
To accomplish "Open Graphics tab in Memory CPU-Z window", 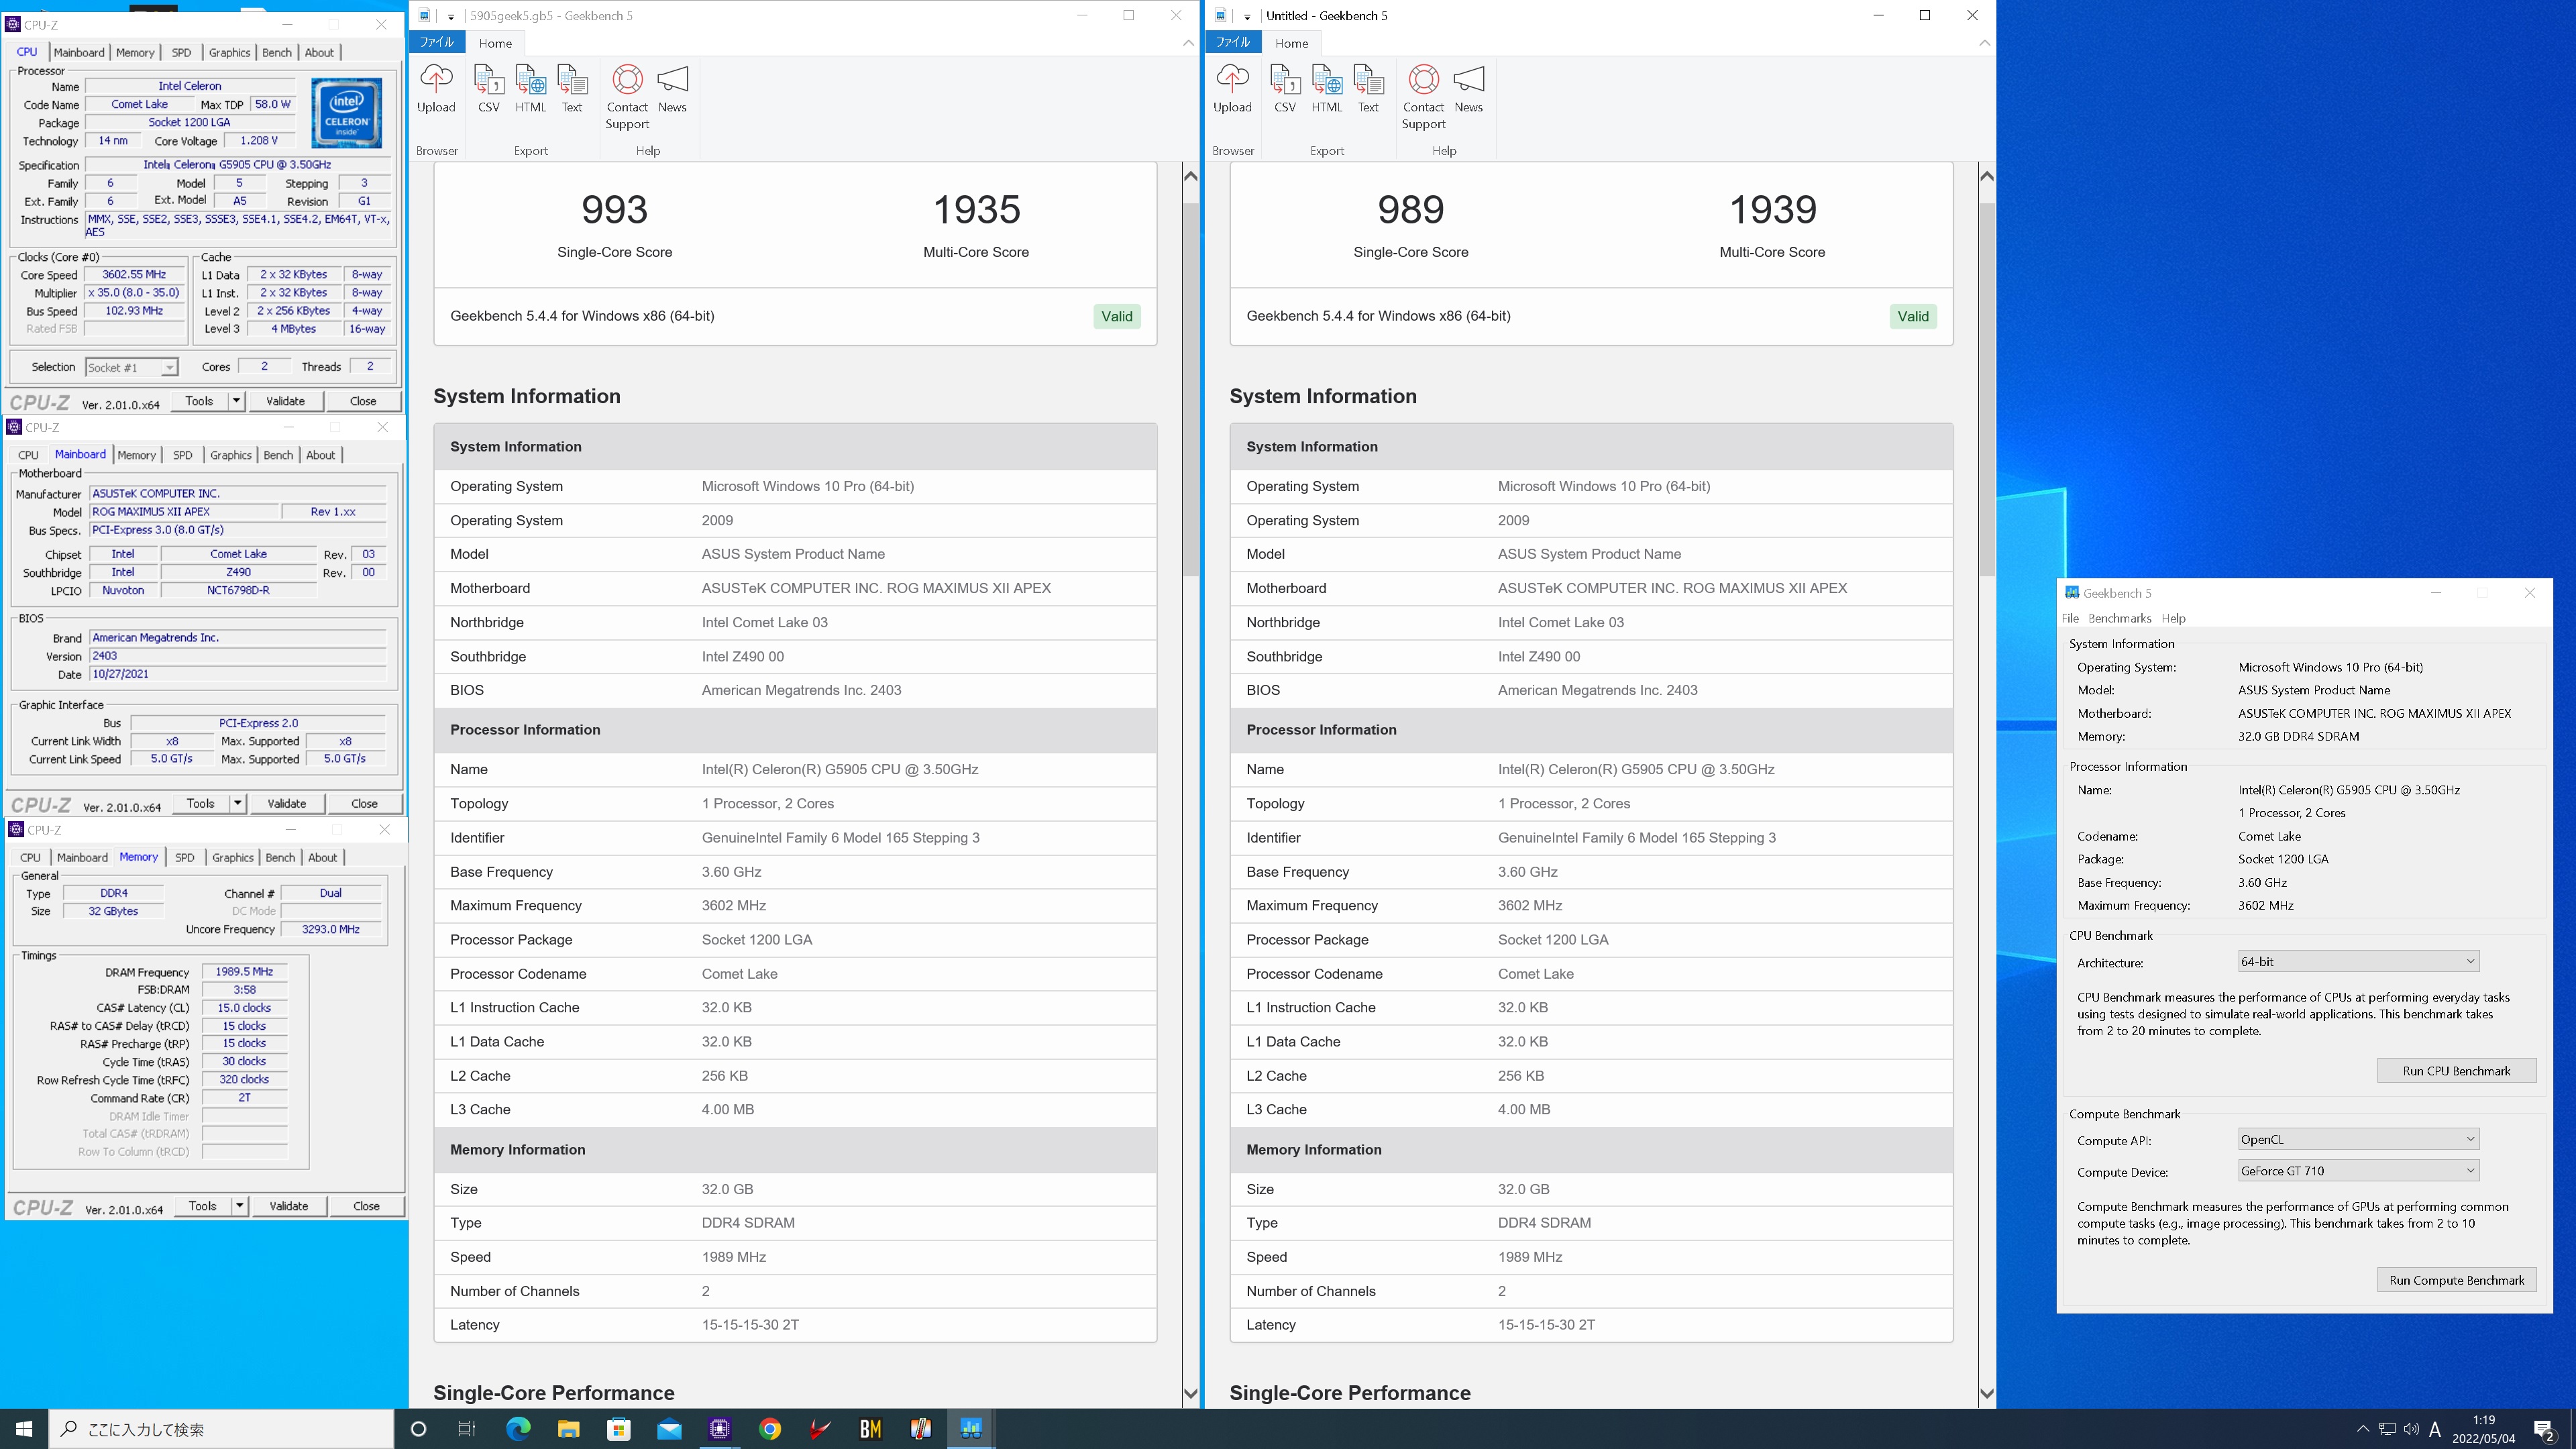I will 233,857.
